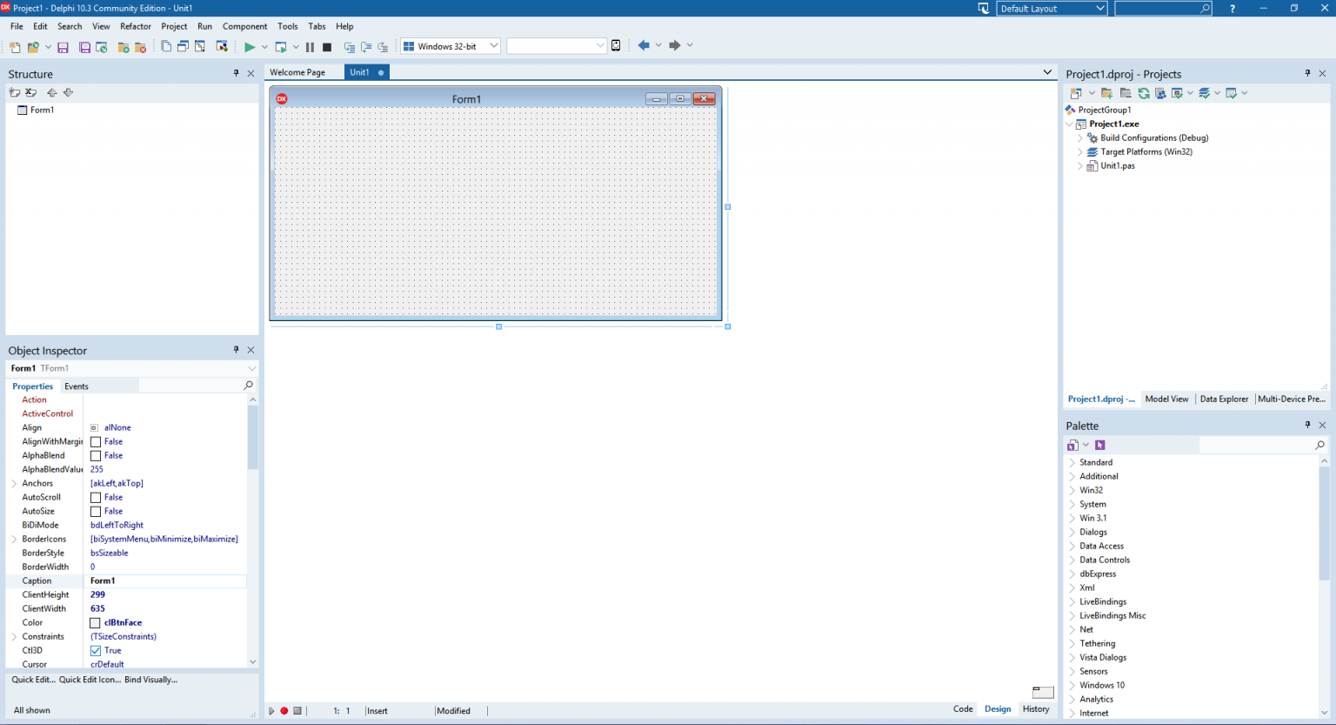Viewport: 1336px width, 725px height.
Task: Click the green Run Without Debugging arrow
Action: pyautogui.click(x=250, y=47)
